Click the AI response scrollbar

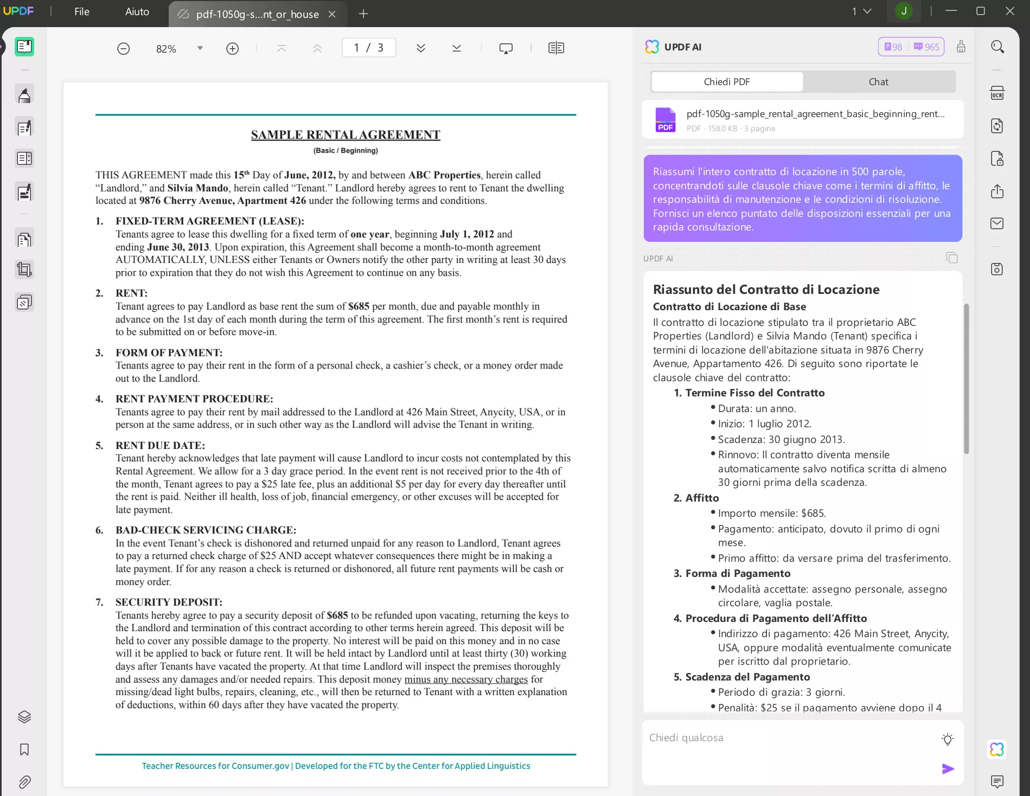click(967, 378)
